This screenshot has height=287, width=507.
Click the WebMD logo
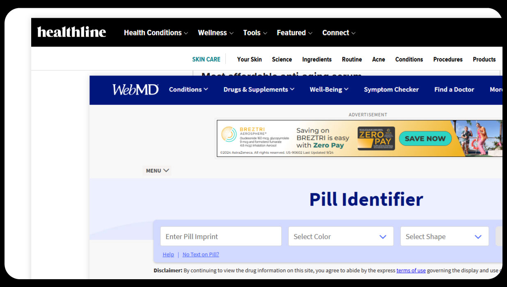point(135,90)
